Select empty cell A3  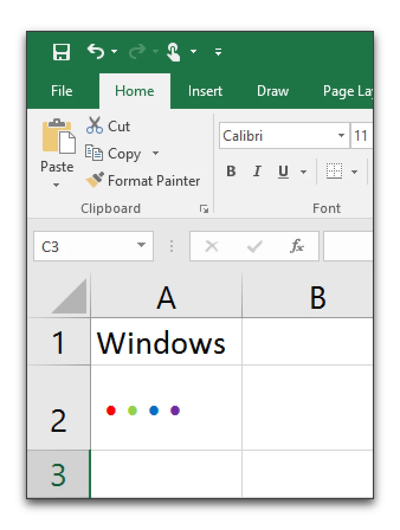(x=166, y=474)
